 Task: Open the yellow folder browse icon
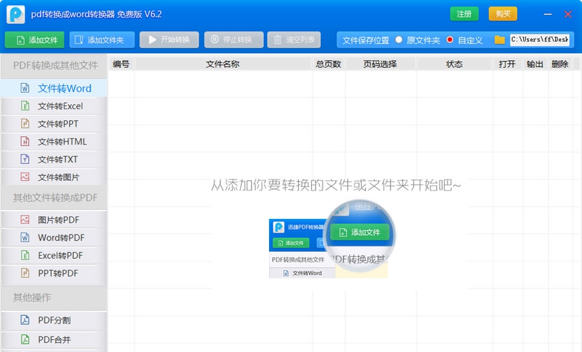[x=500, y=39]
